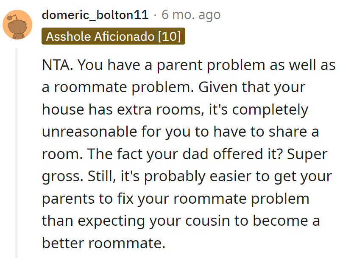Collapse the thread using the vertical line
The image size is (354, 258).
[x=17, y=153]
